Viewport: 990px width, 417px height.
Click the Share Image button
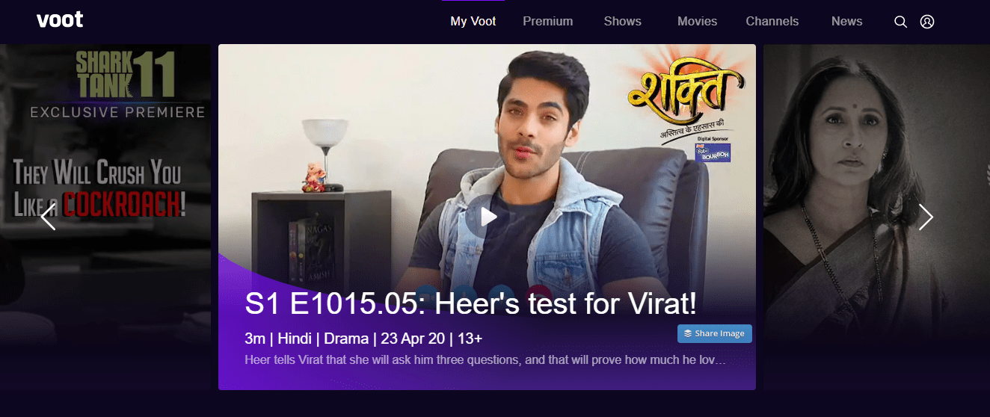point(715,333)
